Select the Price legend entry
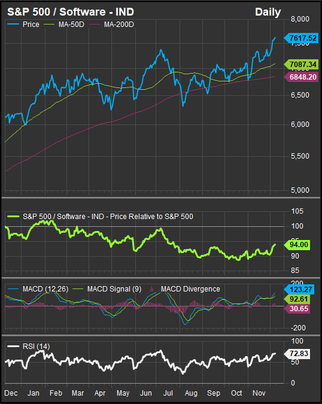The width and height of the screenshot is (322, 404). 23,25
